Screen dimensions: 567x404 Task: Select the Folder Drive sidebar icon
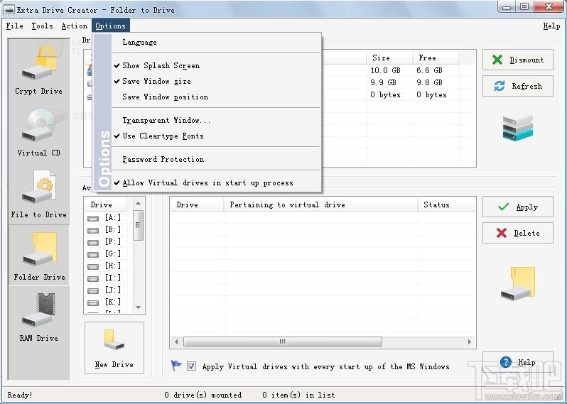(38, 256)
